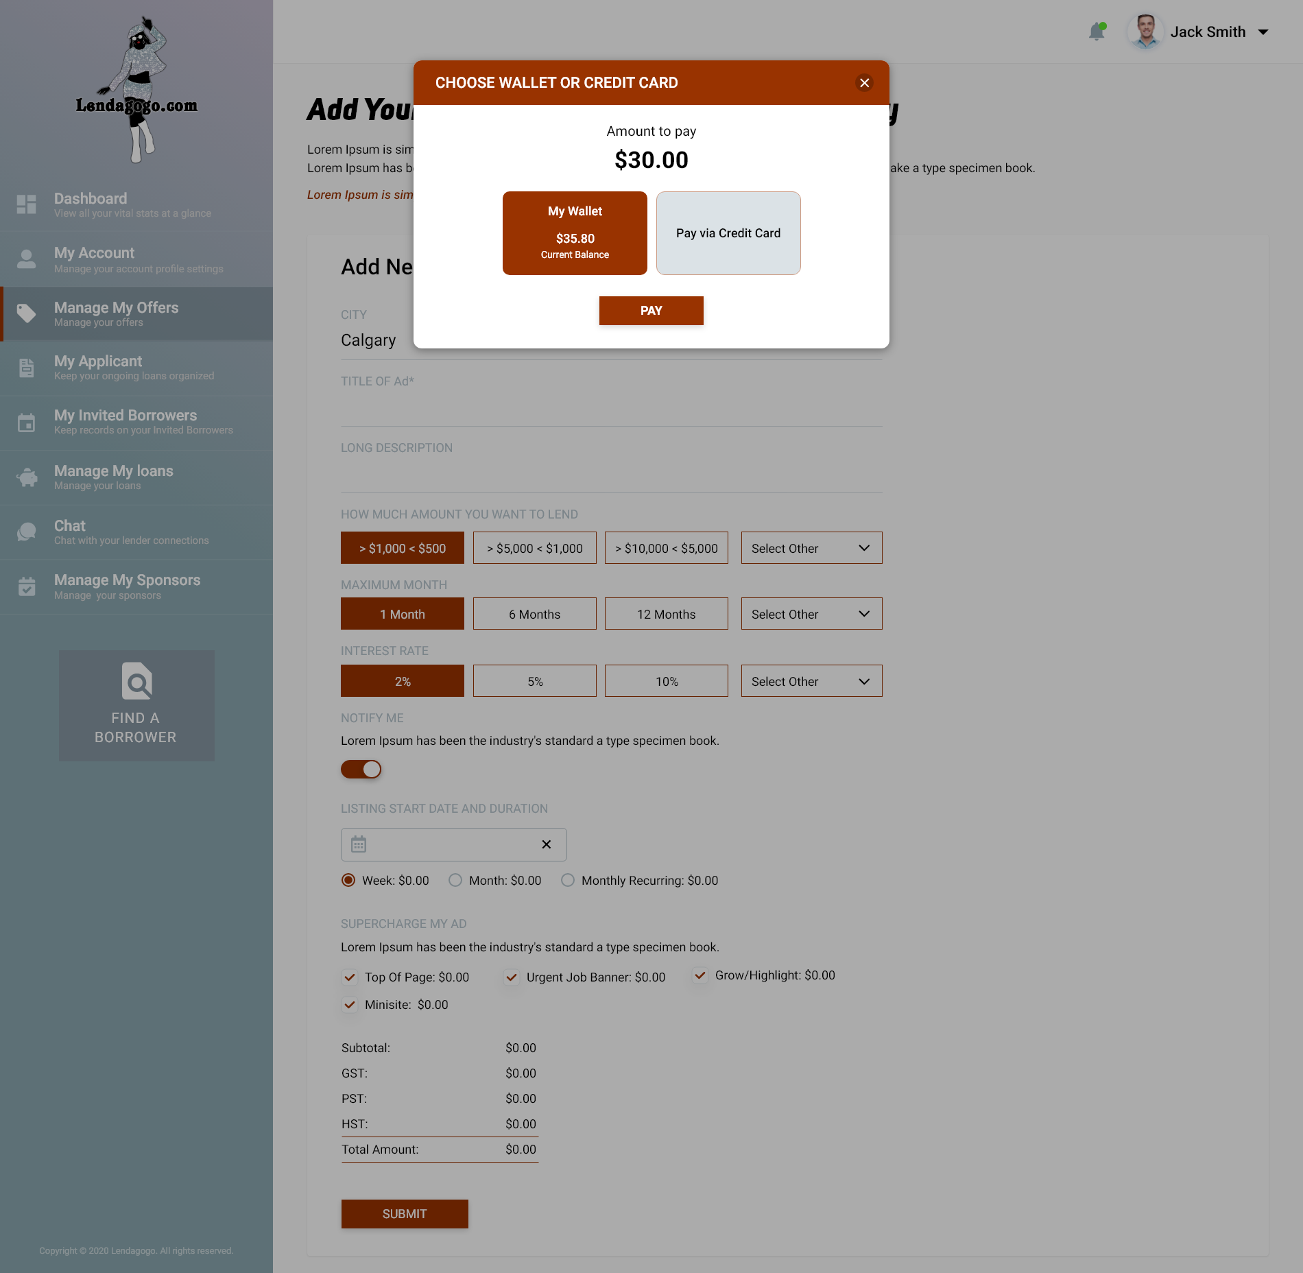Click the Chat bubble icon in sidebar
The height and width of the screenshot is (1273, 1303).
[27, 532]
